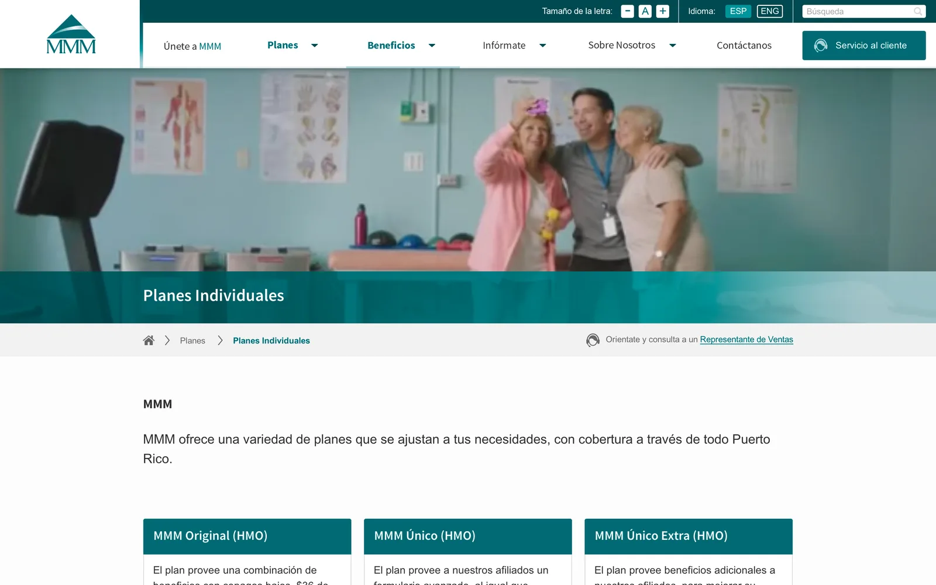Open the Planes menu label
936x585 pixels.
(x=283, y=45)
